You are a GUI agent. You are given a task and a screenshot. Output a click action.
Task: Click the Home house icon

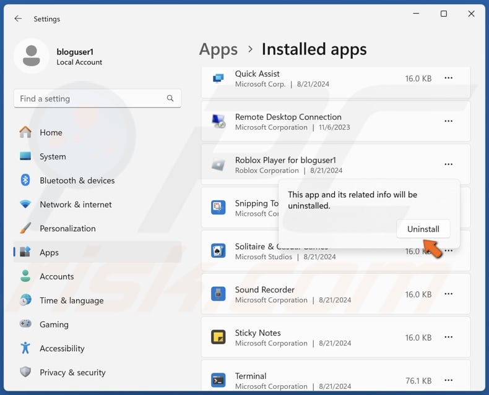pyautogui.click(x=25, y=132)
